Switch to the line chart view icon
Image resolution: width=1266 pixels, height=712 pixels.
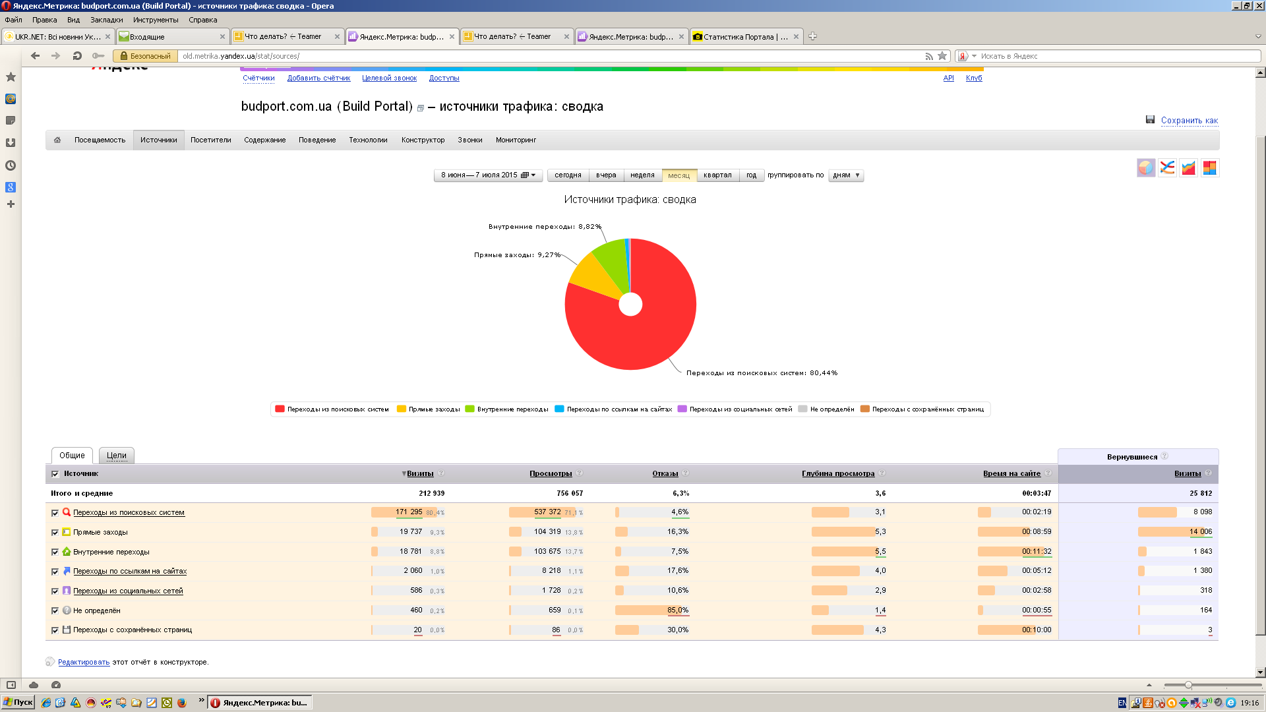pyautogui.click(x=1167, y=168)
